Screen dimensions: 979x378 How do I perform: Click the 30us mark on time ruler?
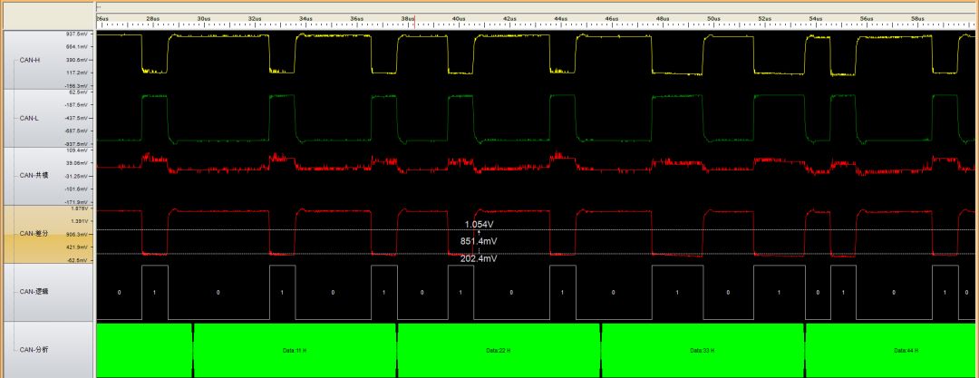coord(204,19)
